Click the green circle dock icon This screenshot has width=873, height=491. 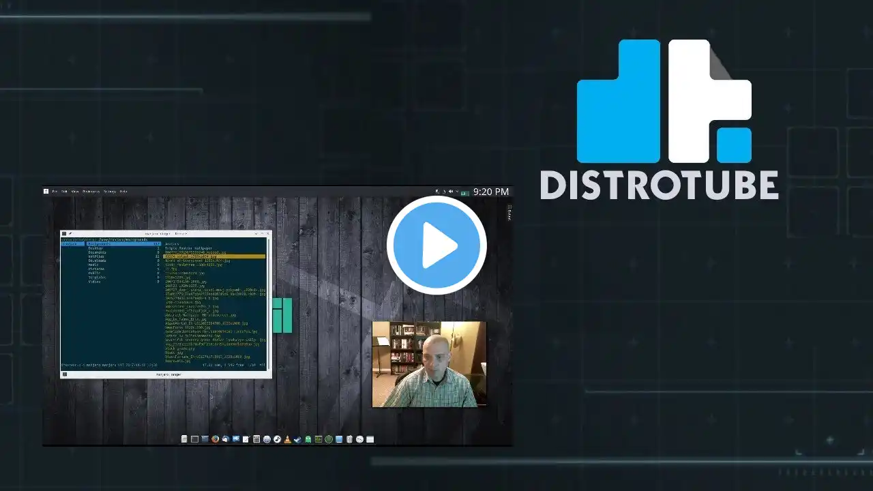pos(329,439)
